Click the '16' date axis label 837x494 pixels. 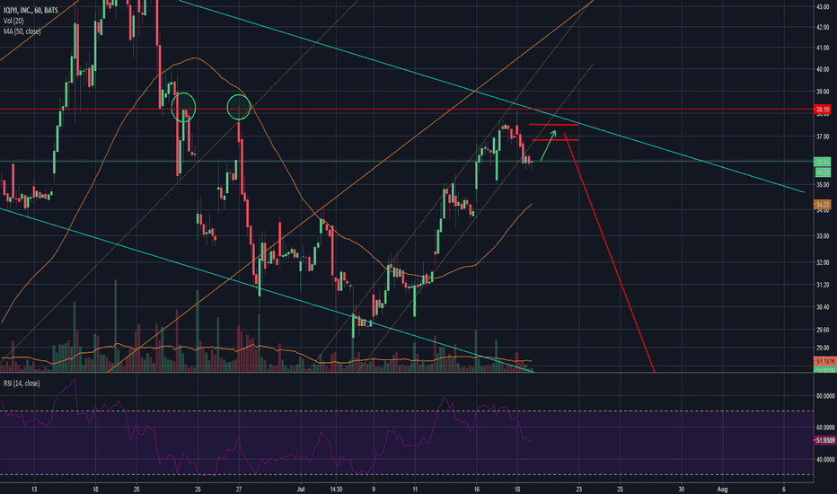click(477, 489)
